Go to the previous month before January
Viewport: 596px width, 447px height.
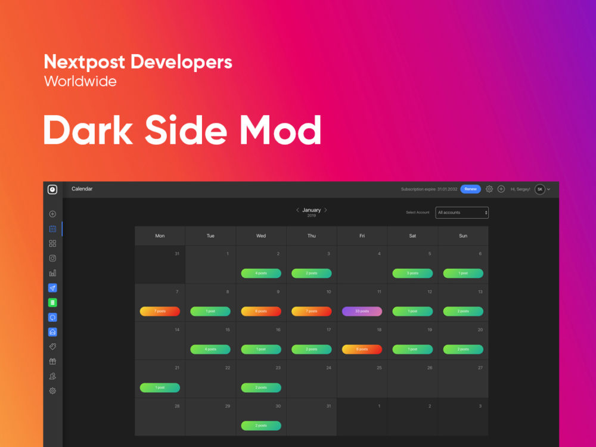point(297,210)
